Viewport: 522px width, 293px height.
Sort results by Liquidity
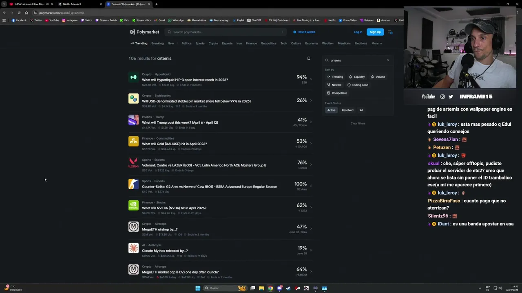[x=357, y=77]
